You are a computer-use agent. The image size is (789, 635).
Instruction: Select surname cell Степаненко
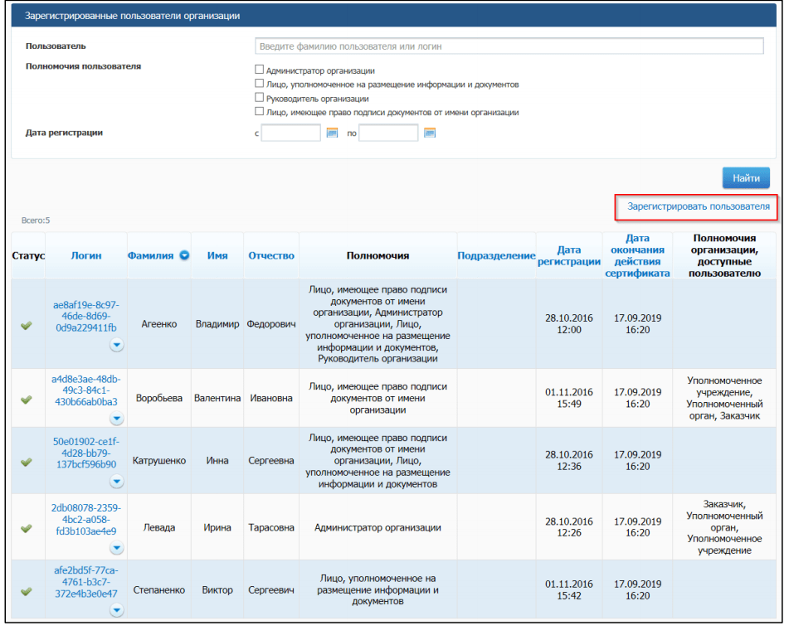(159, 589)
